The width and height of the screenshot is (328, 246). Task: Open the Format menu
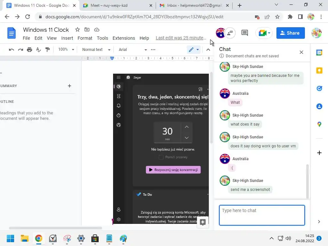tap(85, 38)
